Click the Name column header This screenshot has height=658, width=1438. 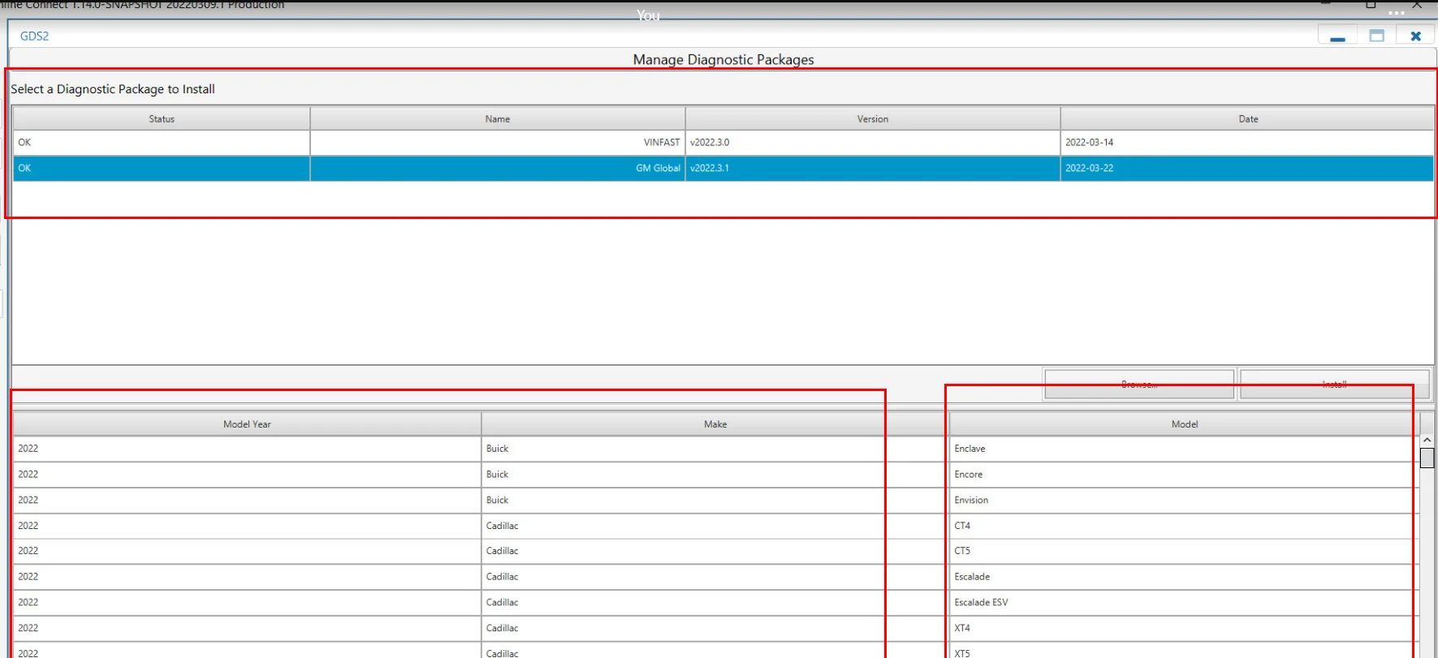[497, 119]
